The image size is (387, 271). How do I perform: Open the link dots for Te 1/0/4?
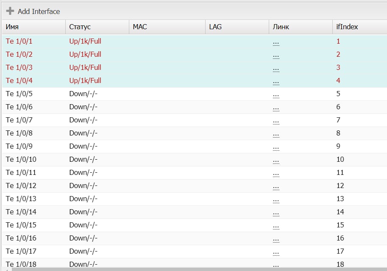[276, 83]
